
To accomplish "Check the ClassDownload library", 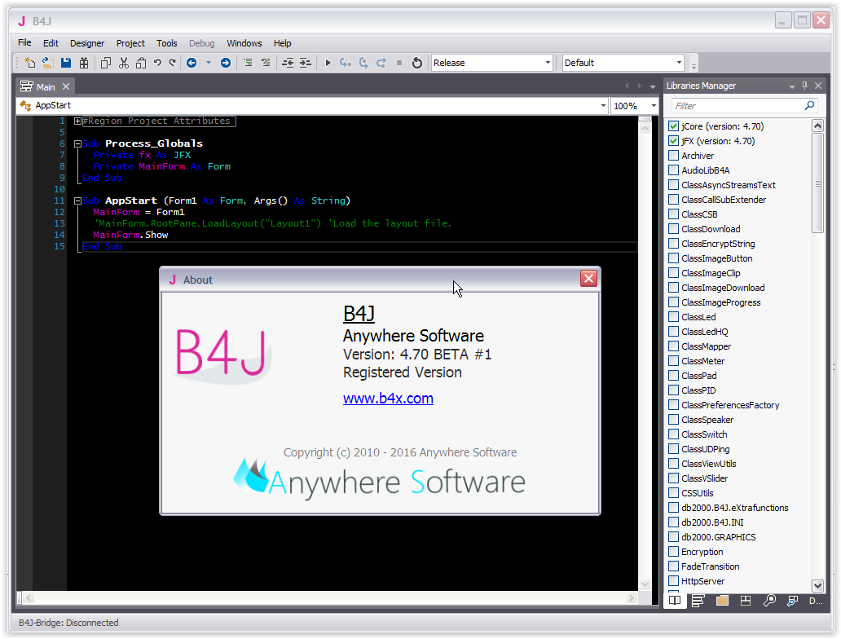I will pos(674,228).
